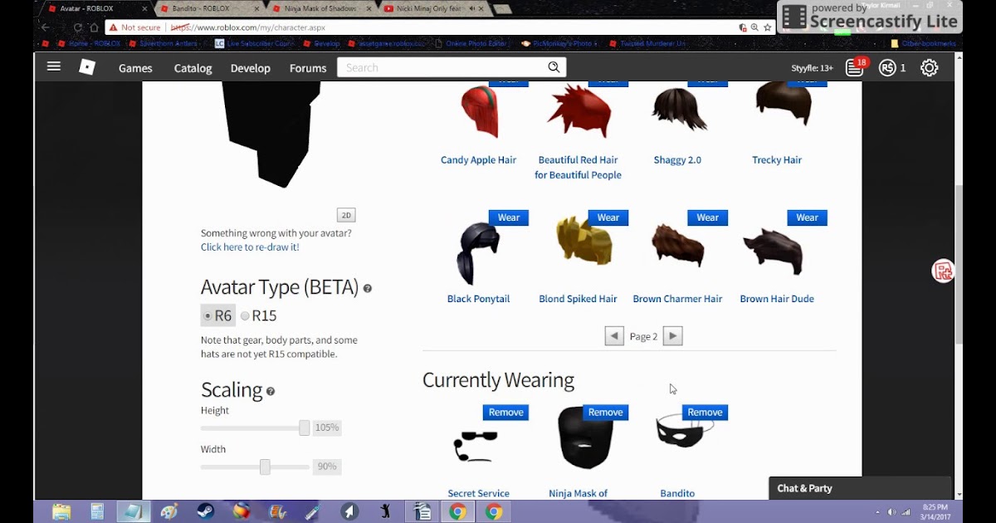Click the bookmark star icon
Viewport: 996px width, 523px height.
pyautogui.click(x=768, y=27)
